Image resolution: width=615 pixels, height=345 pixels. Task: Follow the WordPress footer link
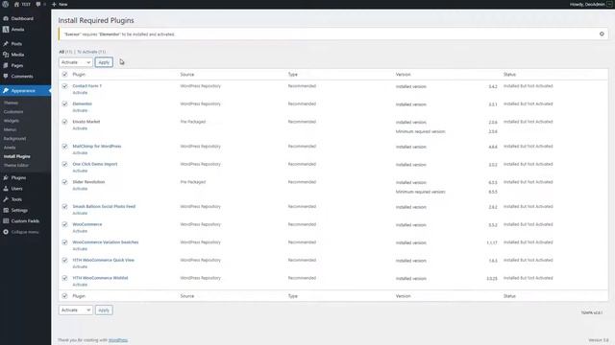pyautogui.click(x=118, y=340)
